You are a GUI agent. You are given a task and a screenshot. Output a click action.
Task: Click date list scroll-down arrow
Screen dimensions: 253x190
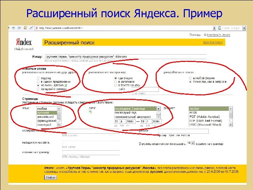coord(158,117)
